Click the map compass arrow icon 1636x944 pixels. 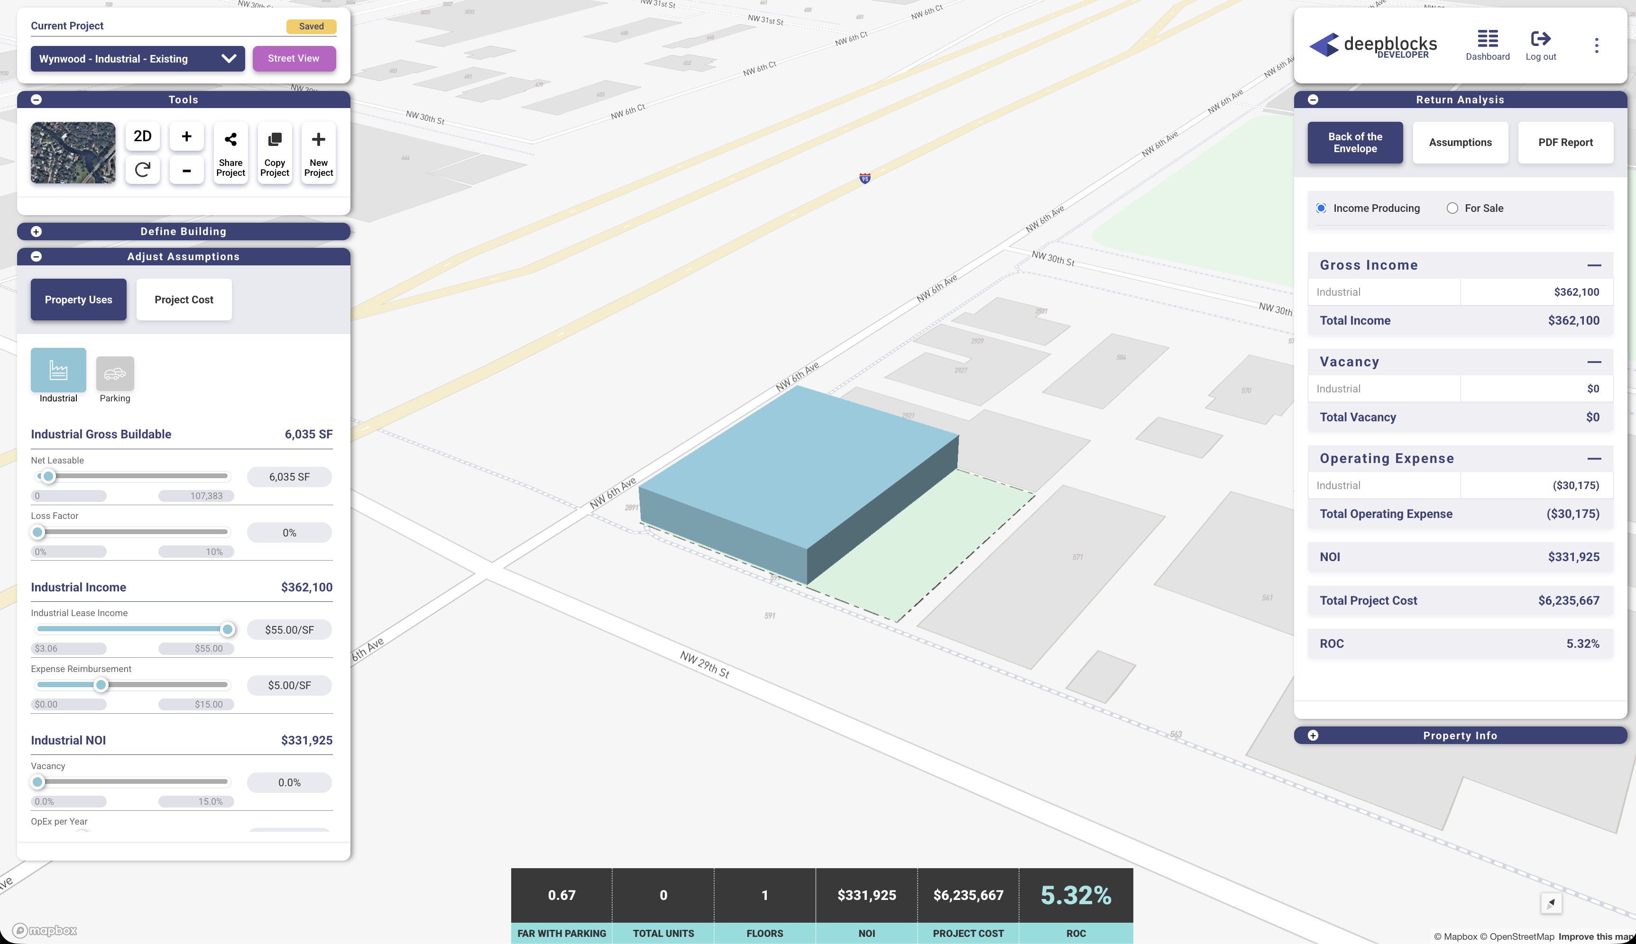(1551, 902)
